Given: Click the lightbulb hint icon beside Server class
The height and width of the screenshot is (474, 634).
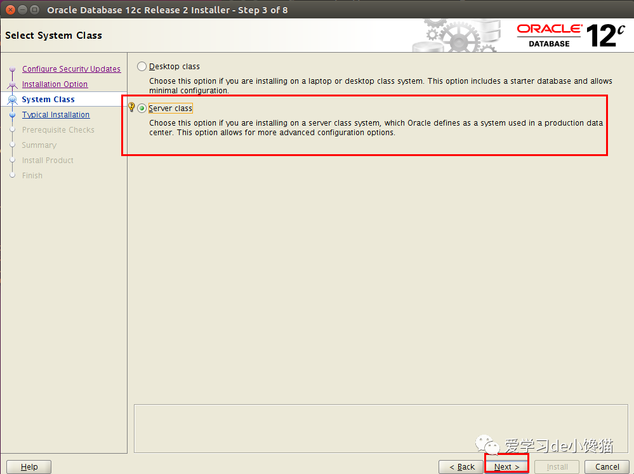Looking at the screenshot, I should [131, 107].
